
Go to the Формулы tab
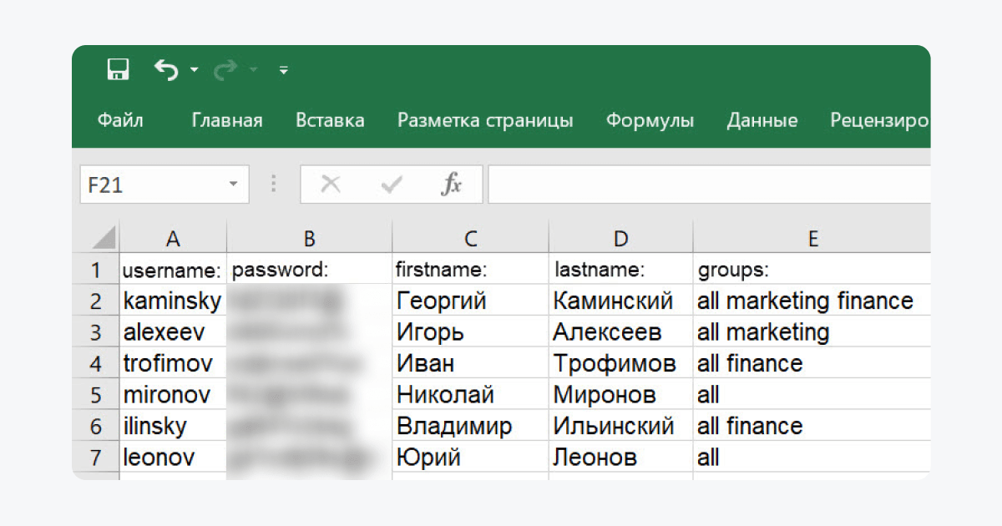point(650,120)
